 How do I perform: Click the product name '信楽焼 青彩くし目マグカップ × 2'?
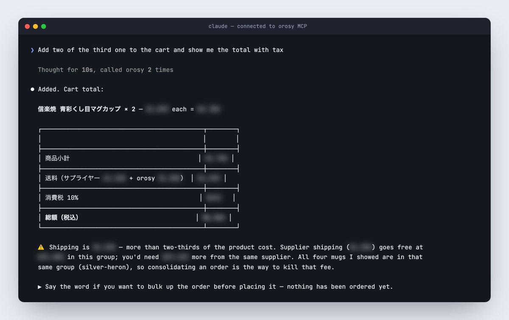click(87, 109)
